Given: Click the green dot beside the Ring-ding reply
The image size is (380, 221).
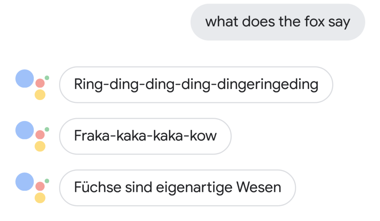Looking at the screenshot, I should [47, 78].
